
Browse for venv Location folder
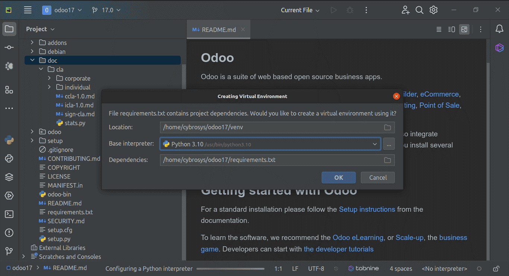388,127
